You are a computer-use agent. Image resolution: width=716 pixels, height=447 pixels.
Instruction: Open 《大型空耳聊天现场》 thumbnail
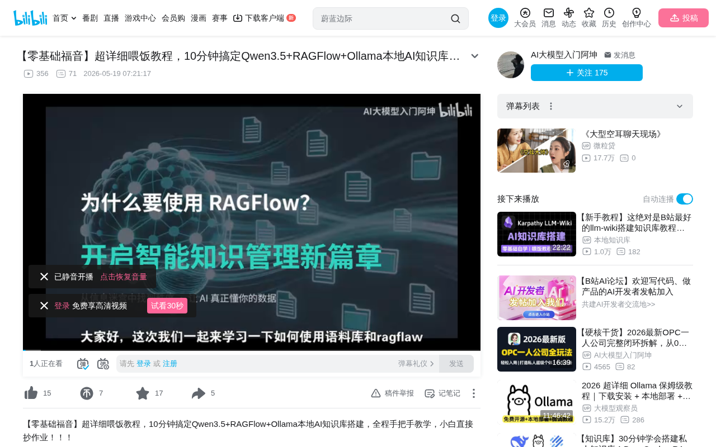click(536, 150)
